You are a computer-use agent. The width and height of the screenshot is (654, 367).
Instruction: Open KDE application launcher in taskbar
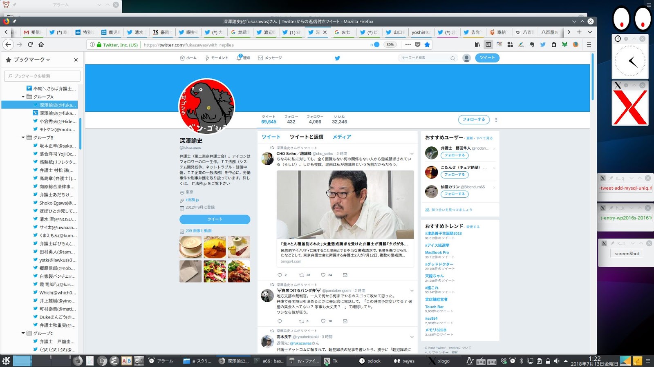pyautogui.click(x=6, y=360)
